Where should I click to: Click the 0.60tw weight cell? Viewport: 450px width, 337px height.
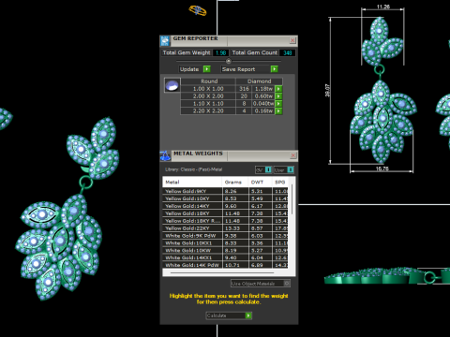(263, 96)
